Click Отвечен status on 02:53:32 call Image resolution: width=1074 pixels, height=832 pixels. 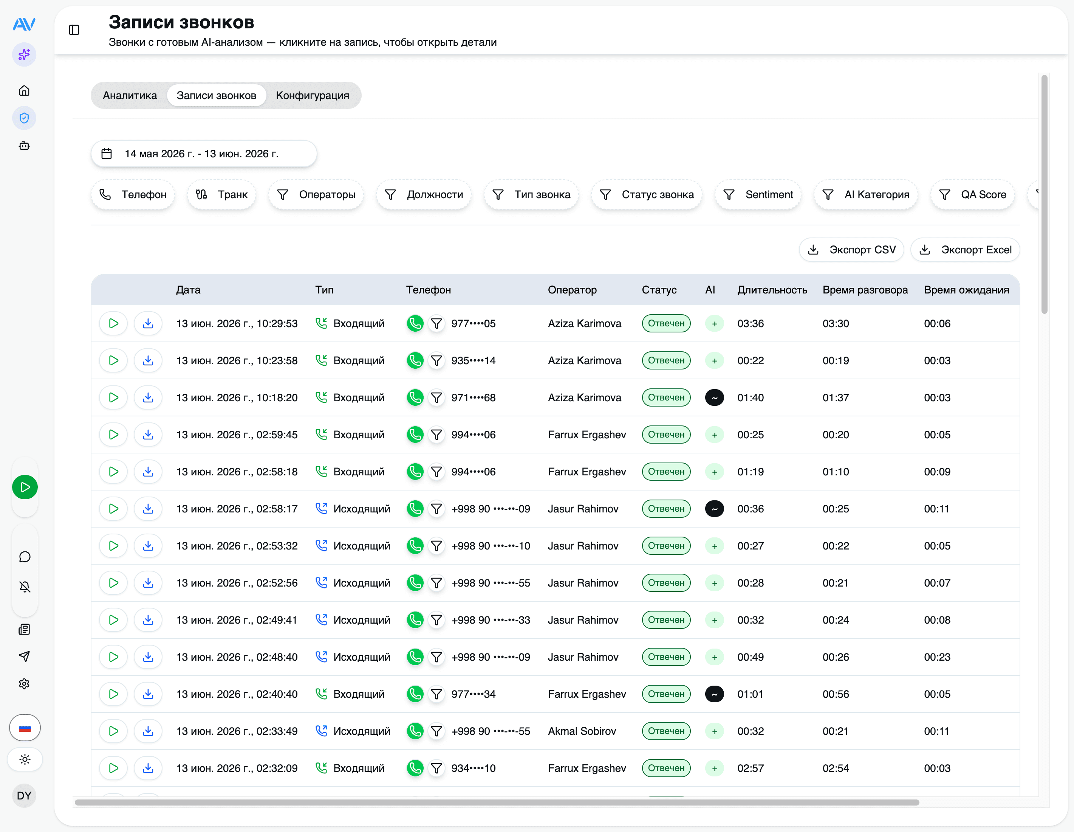pyautogui.click(x=666, y=546)
